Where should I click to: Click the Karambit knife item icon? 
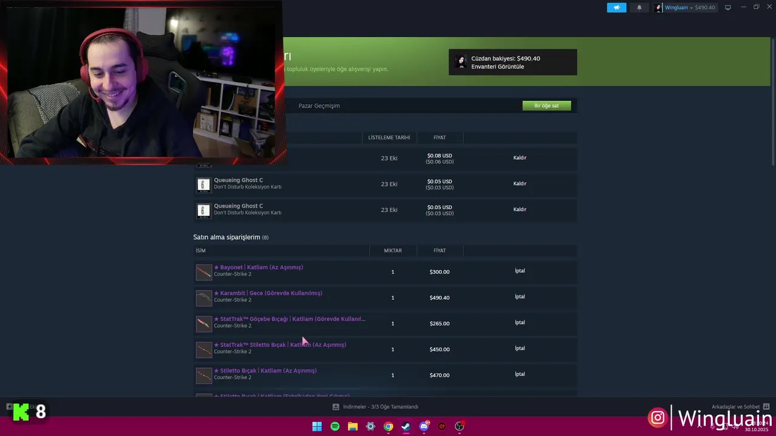(204, 298)
